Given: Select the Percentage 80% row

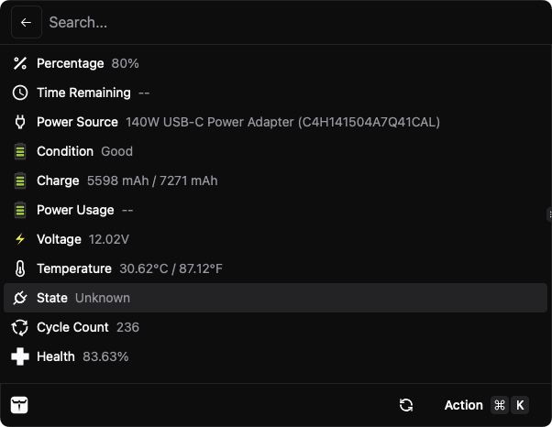Looking at the screenshot, I should point(275,63).
